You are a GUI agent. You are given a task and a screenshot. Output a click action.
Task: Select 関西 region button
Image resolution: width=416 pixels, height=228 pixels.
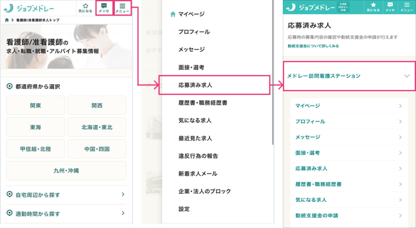(x=97, y=105)
